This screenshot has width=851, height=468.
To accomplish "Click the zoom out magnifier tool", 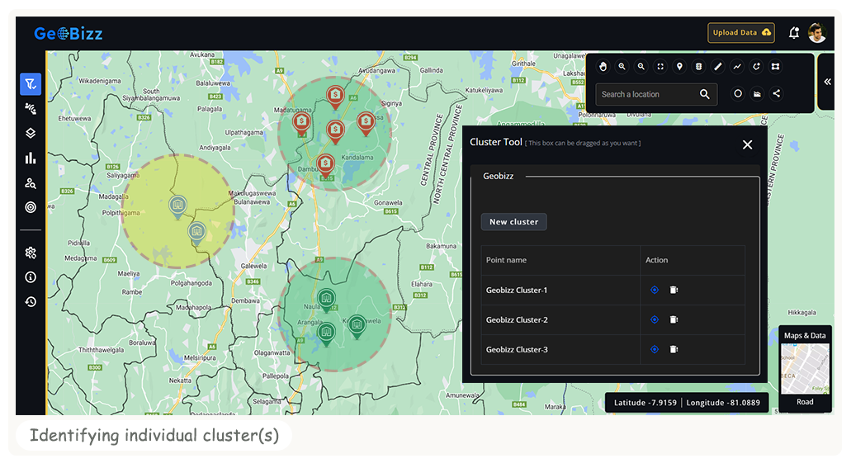I will [x=641, y=66].
